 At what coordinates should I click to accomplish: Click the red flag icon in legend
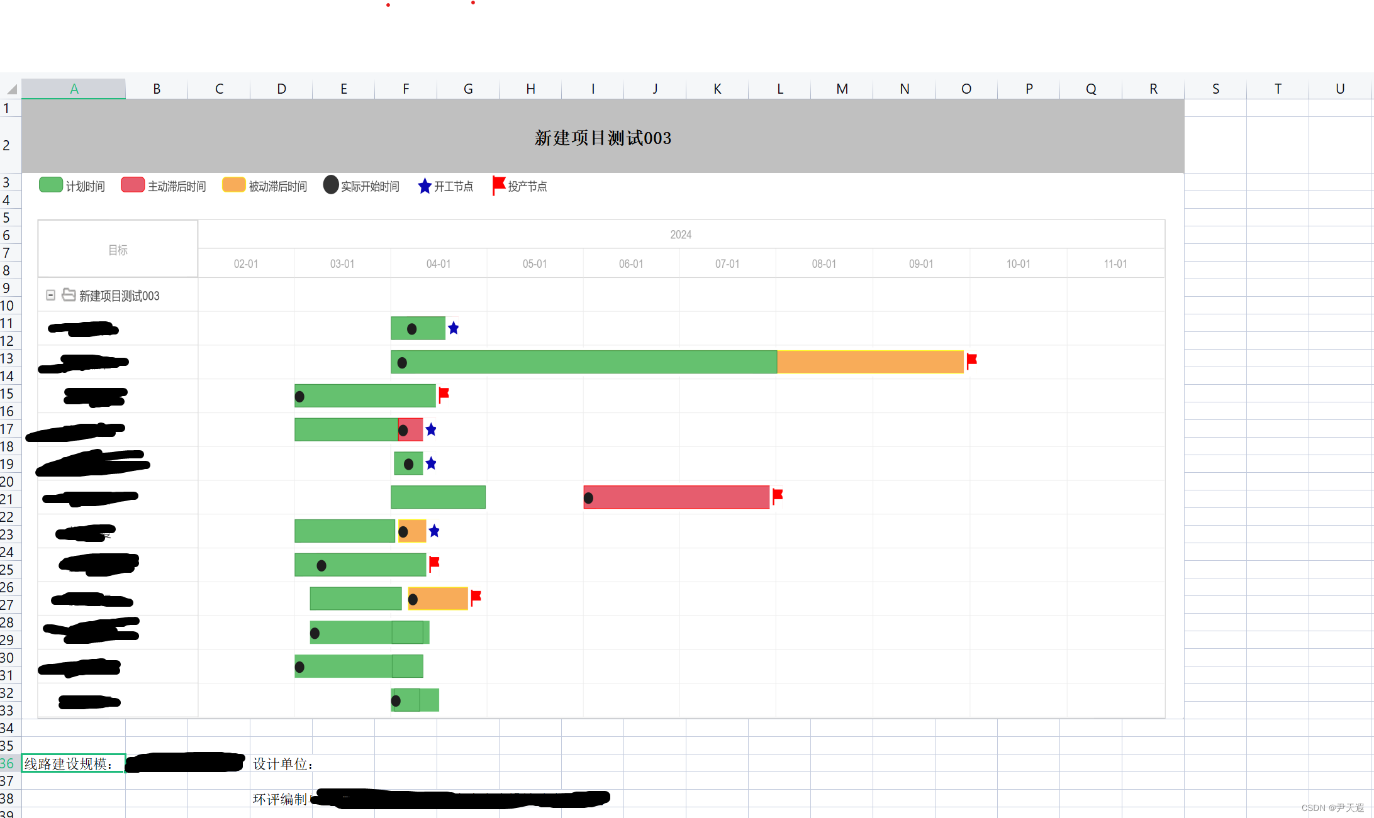tap(498, 185)
